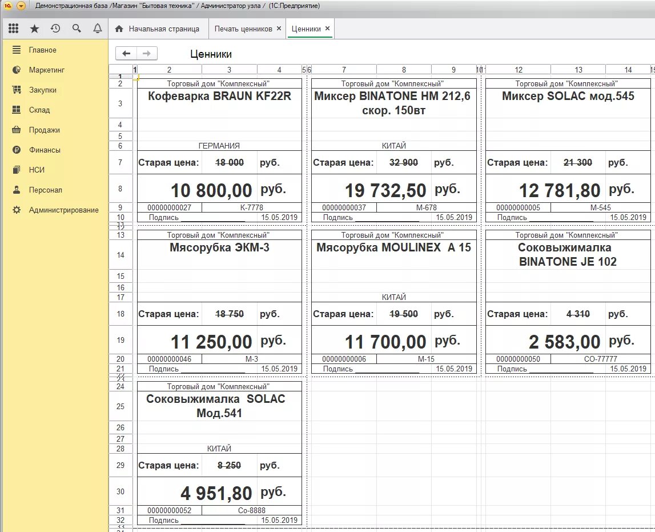Select column header 3

tap(230, 70)
